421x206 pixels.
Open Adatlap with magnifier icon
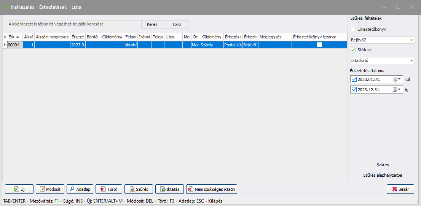point(72,189)
